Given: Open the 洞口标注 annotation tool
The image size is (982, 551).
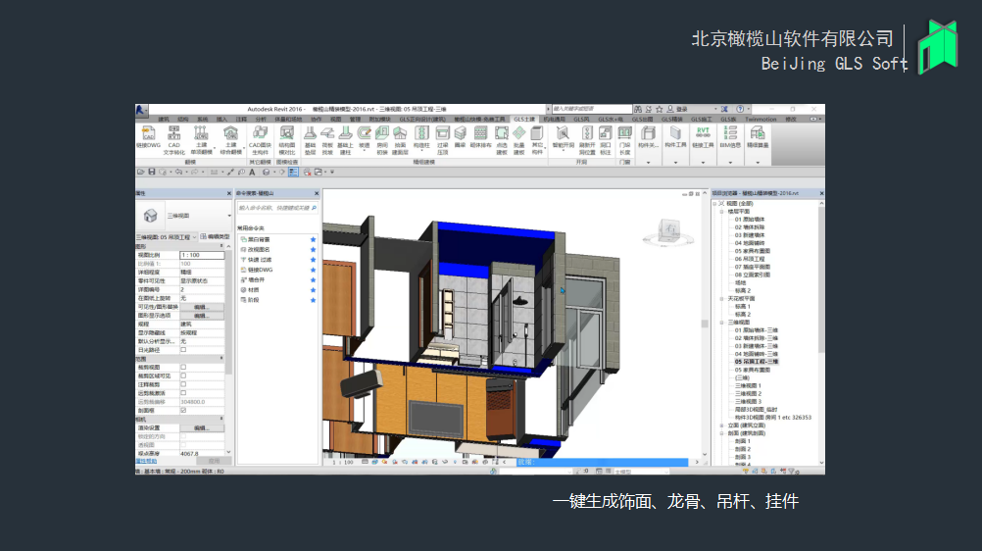Looking at the screenshot, I should [605, 140].
